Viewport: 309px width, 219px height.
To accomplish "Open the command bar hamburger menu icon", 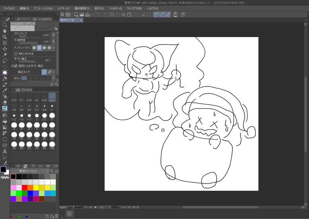I will click(x=62, y=14).
